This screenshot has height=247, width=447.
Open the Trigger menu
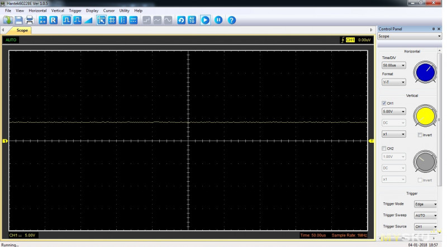(x=75, y=11)
